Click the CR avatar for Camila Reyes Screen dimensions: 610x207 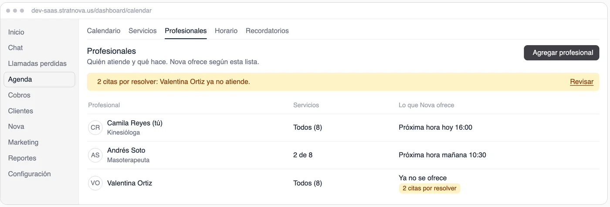[95, 128]
